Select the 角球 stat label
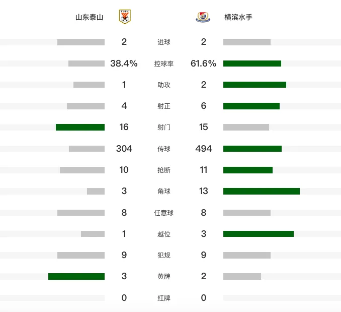This screenshot has width=341, height=312. [164, 192]
